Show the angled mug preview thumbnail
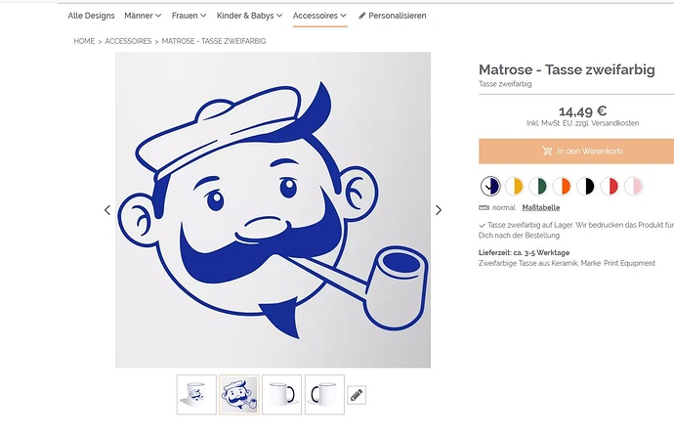 (196, 394)
